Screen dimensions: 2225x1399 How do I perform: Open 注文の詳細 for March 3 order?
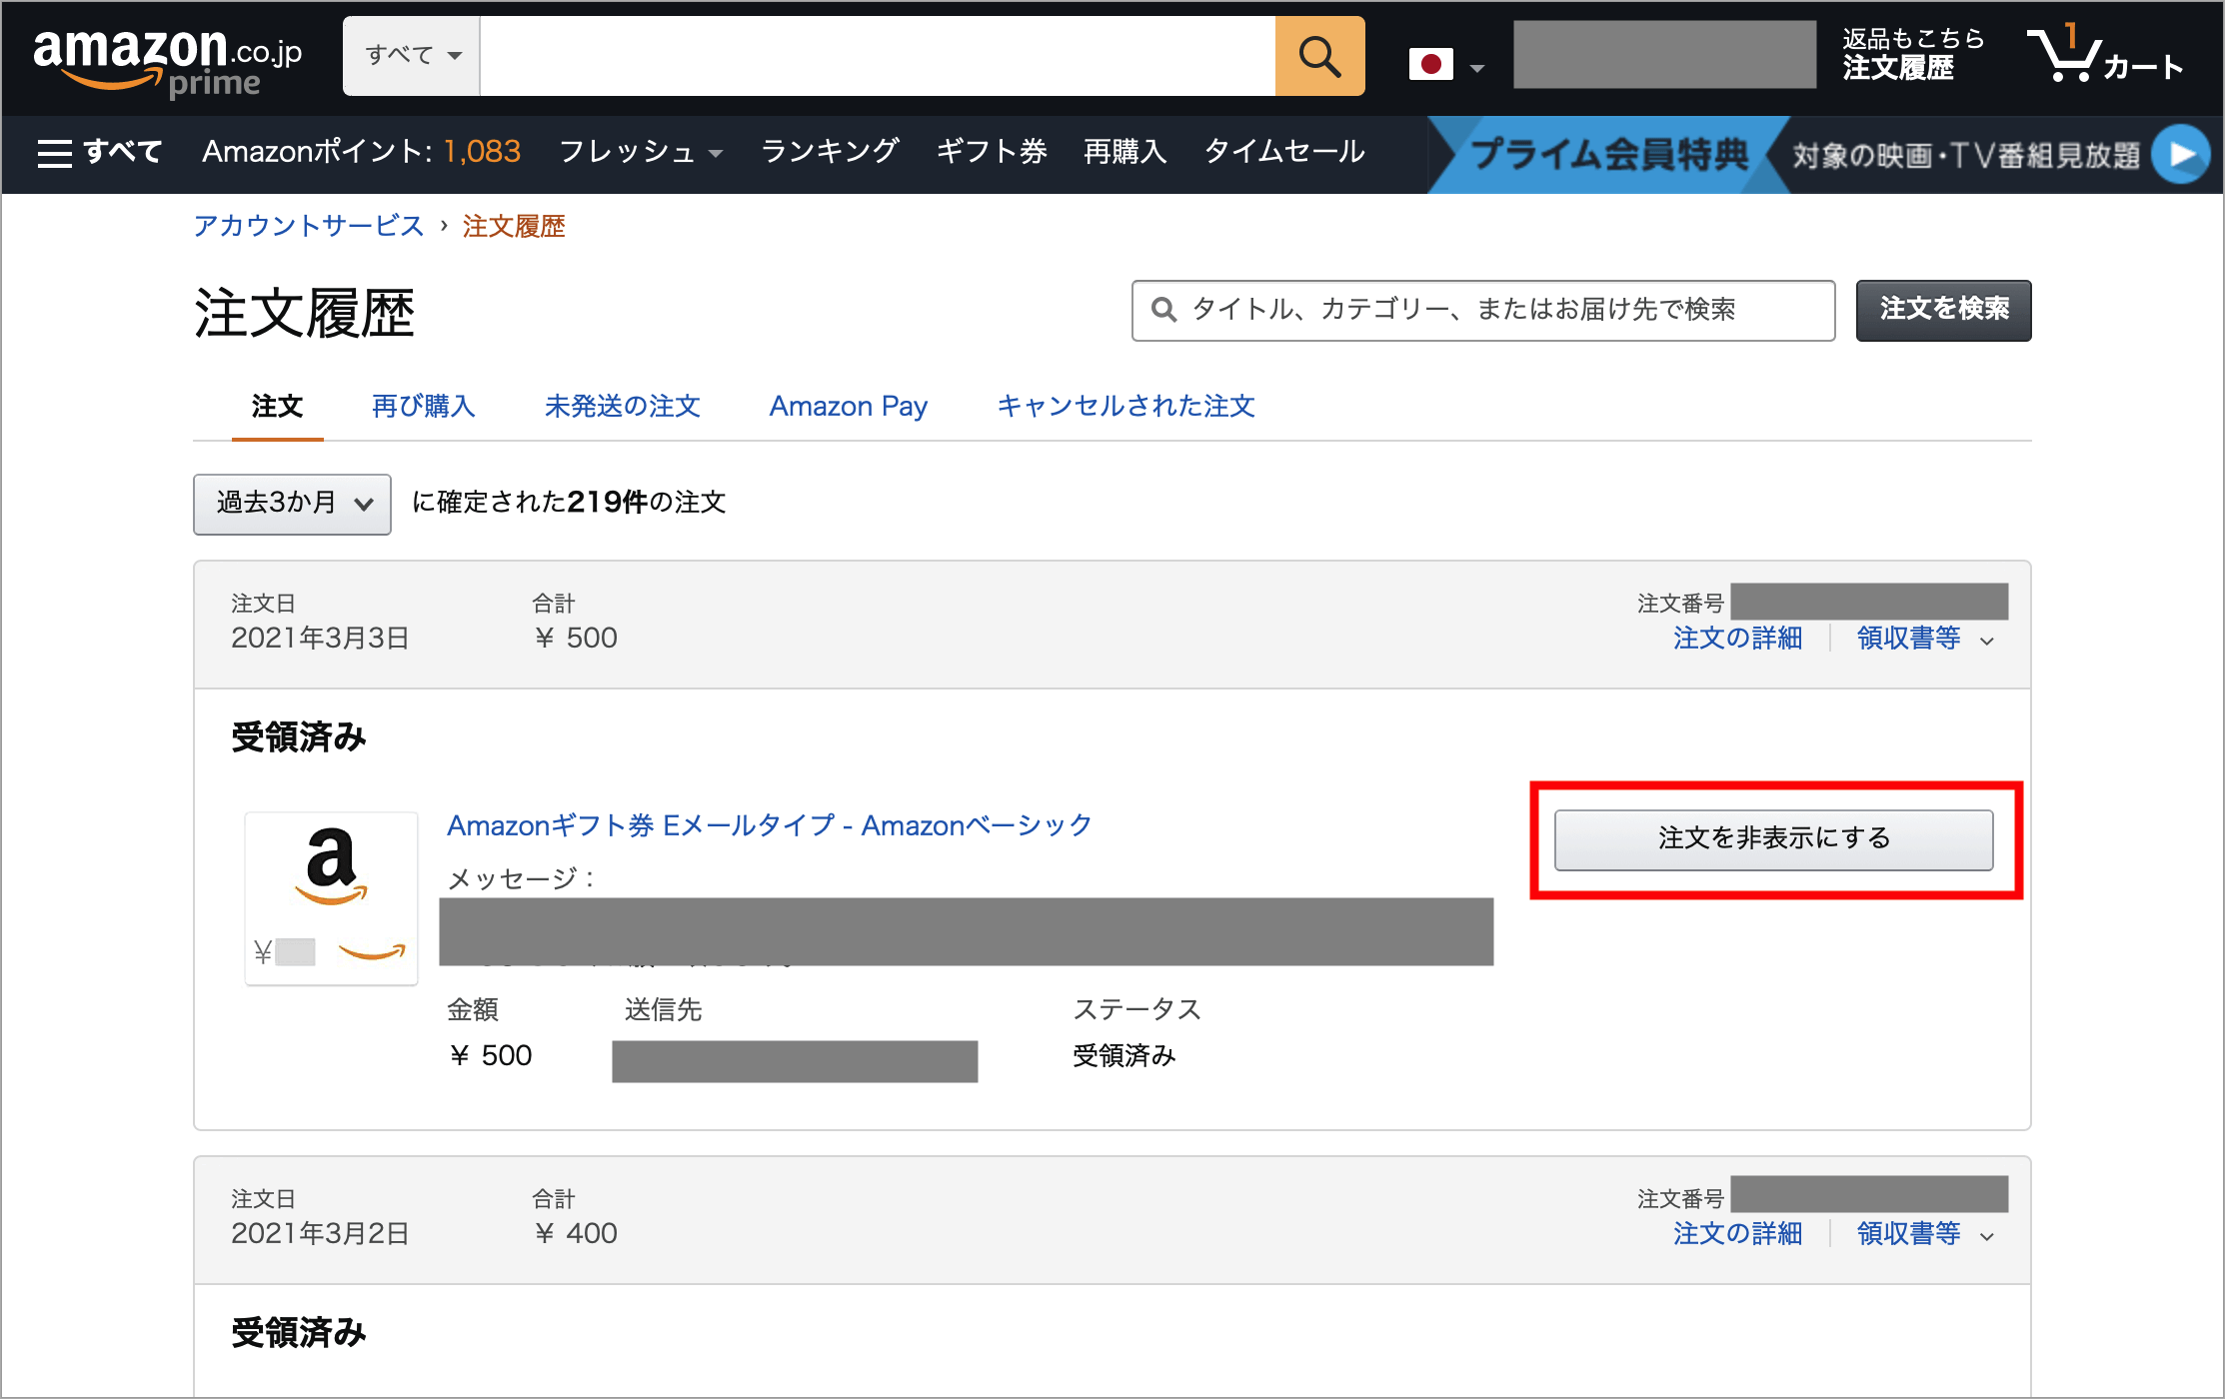pos(1737,639)
